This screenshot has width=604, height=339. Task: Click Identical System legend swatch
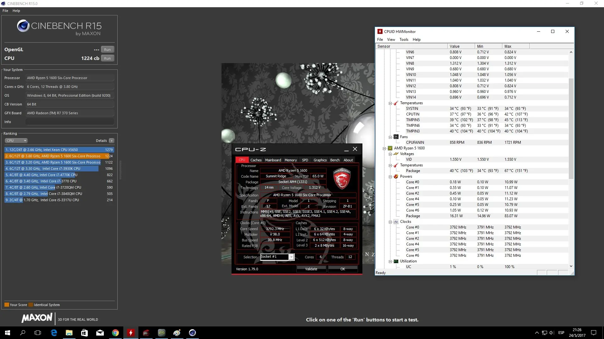click(31, 305)
